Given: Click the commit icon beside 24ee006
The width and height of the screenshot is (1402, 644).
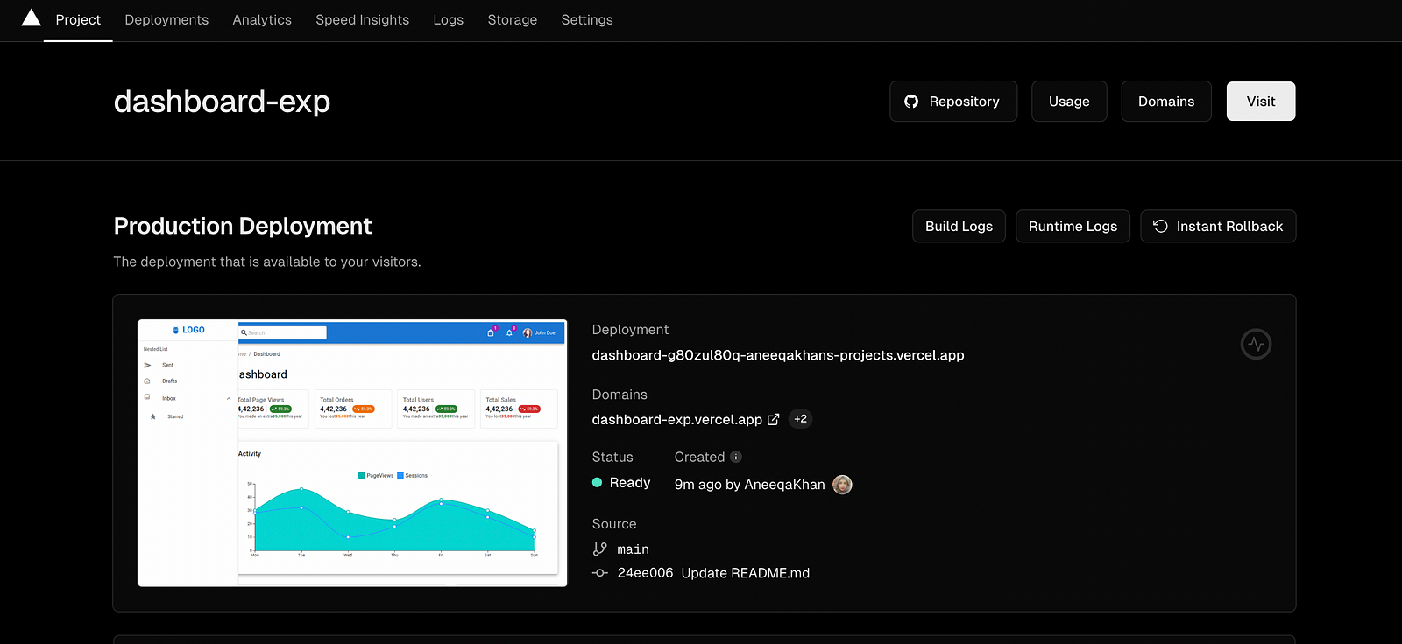Looking at the screenshot, I should tap(600, 573).
